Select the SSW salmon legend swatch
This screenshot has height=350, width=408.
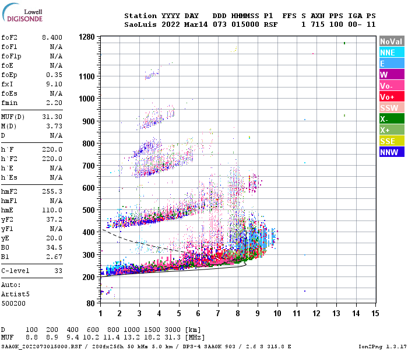tap(392, 108)
